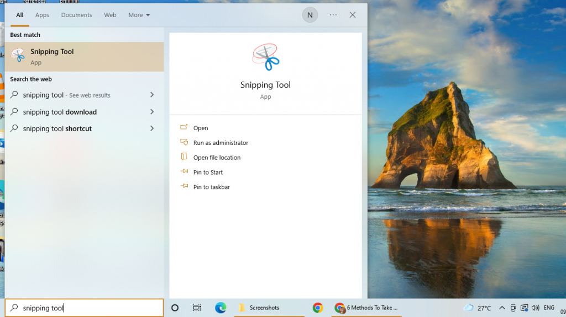Click search icon beside 'snipping tool download'
The width and height of the screenshot is (566, 317).
coord(14,111)
